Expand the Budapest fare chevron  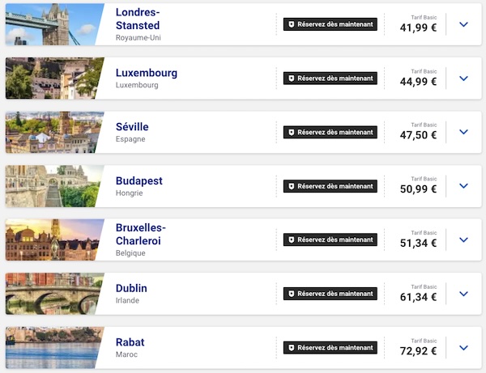(x=463, y=186)
